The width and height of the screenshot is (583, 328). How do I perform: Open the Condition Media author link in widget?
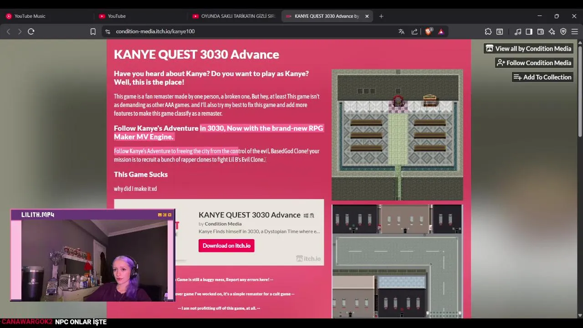[223, 224]
